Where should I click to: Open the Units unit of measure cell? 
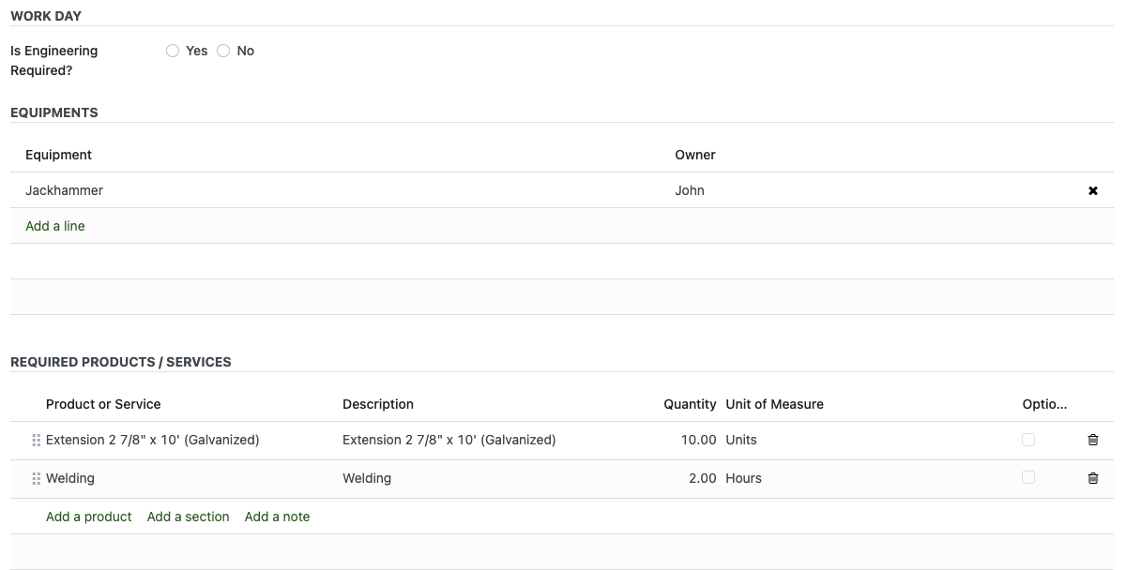[x=741, y=440]
